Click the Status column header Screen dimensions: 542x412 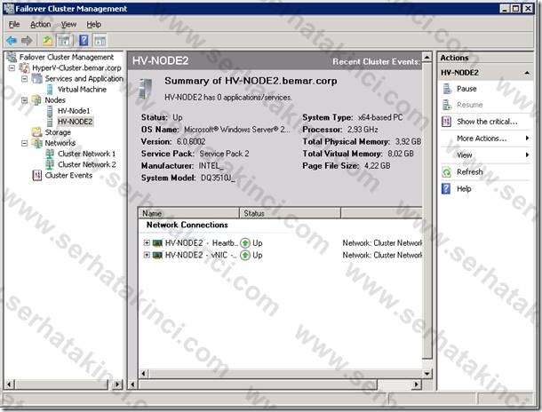tap(290, 213)
